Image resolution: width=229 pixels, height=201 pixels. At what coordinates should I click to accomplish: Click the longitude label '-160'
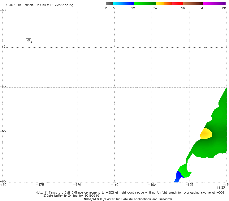(152, 185)
